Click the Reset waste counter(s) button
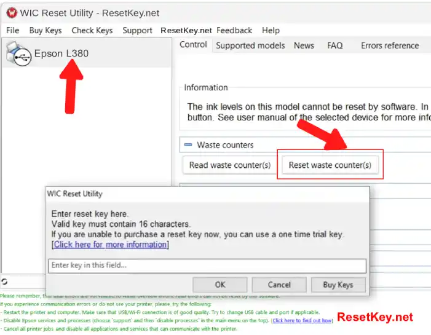Viewport: 431px width, 335px height. point(330,165)
